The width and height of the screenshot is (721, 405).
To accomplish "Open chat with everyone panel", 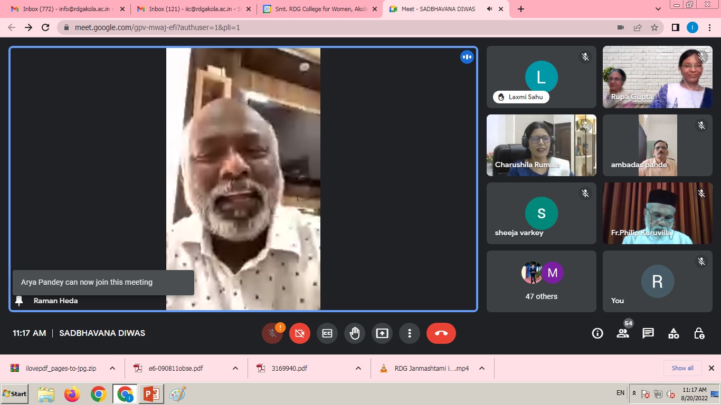I will click(x=648, y=333).
